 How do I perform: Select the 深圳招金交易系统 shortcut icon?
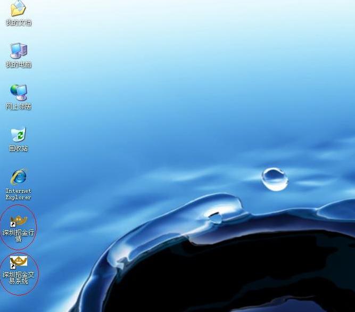[x=19, y=262]
